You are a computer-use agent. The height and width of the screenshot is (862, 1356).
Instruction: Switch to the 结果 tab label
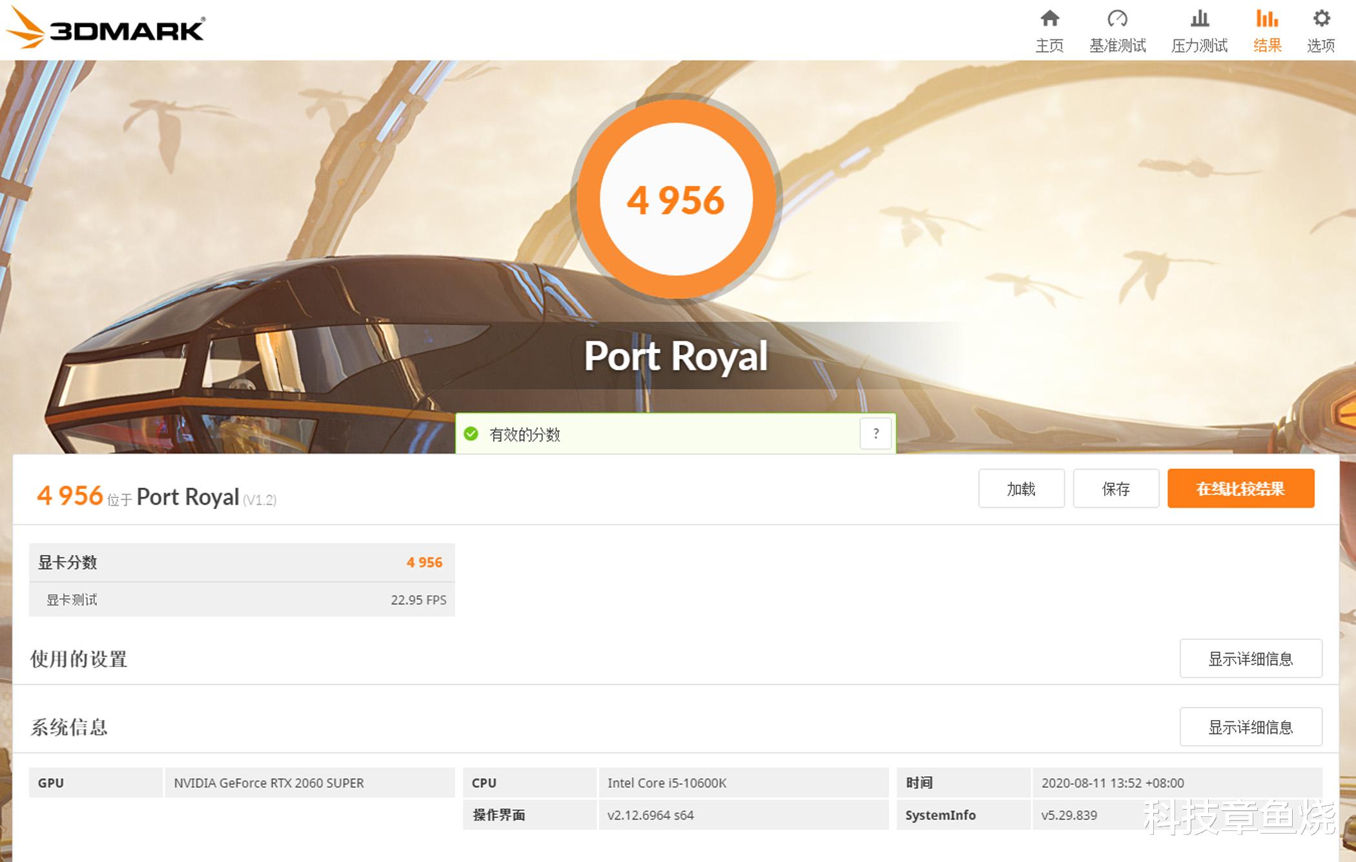coord(1267,46)
